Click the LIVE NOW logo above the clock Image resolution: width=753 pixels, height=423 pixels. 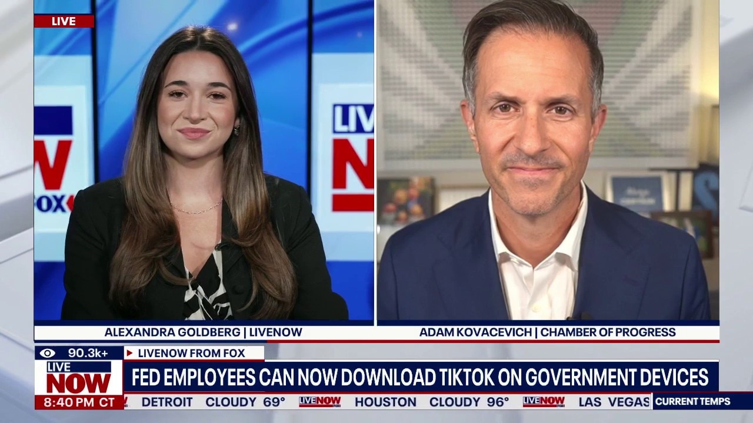click(79, 377)
